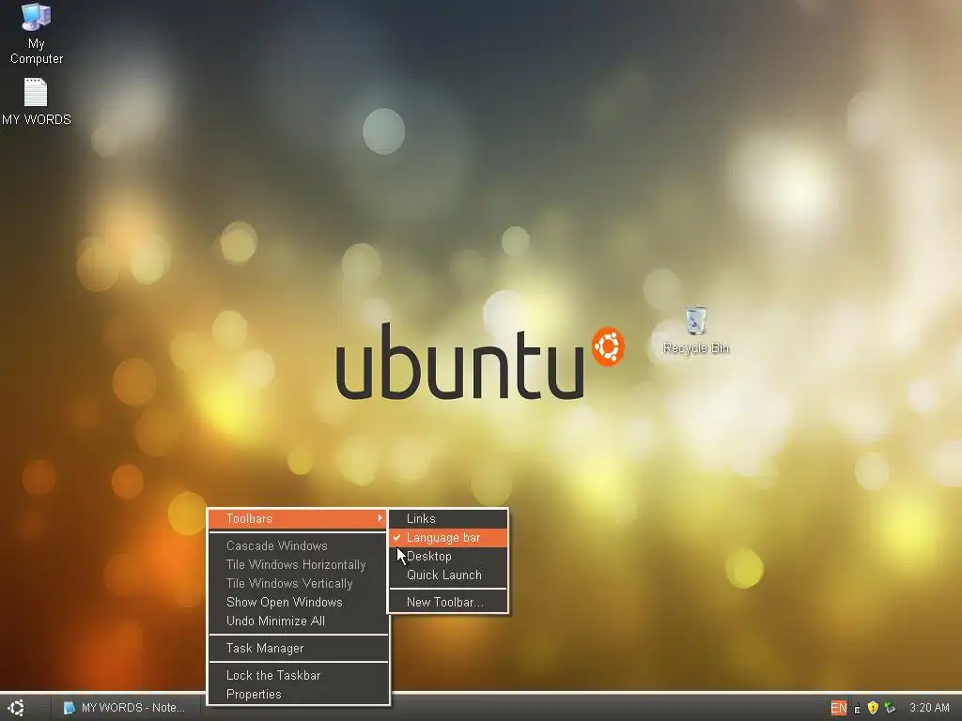Viewport: 962px width, 721px height.
Task: Toggle Lock the Taskbar option
Action: (298, 675)
